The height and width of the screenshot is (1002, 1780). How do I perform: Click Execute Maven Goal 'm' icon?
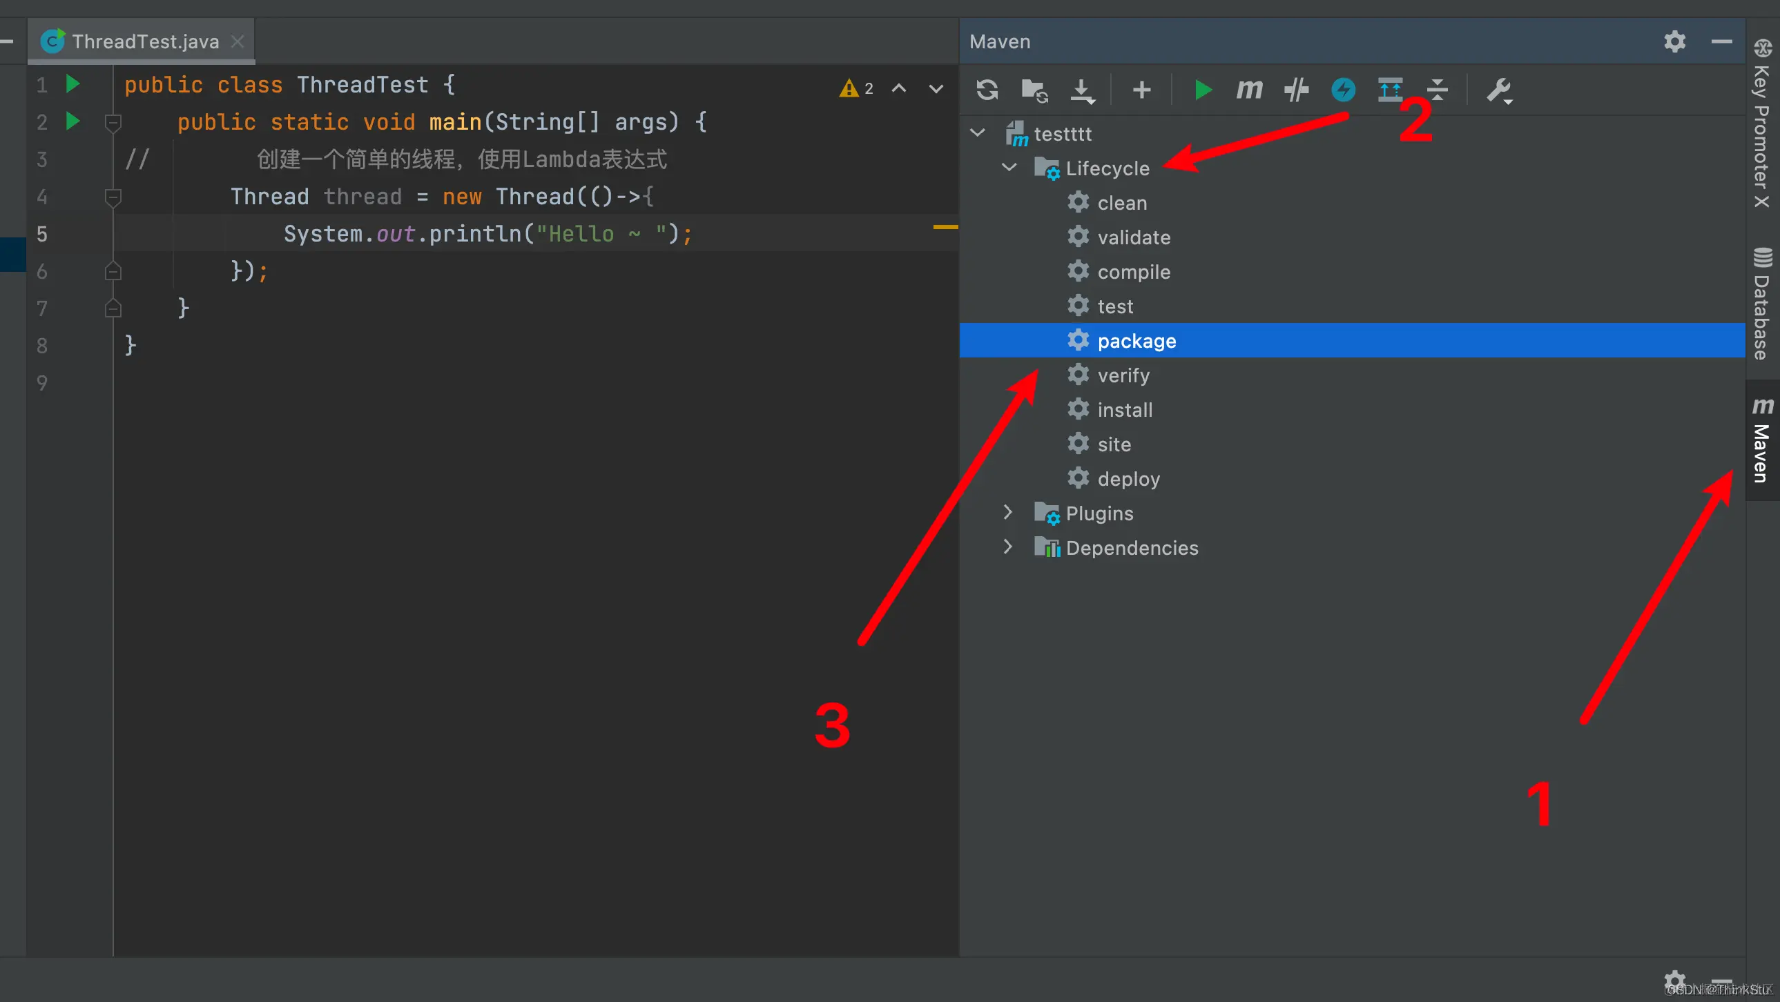(1249, 90)
